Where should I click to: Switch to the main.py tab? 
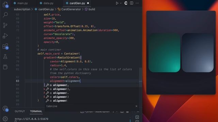coord(21,3)
